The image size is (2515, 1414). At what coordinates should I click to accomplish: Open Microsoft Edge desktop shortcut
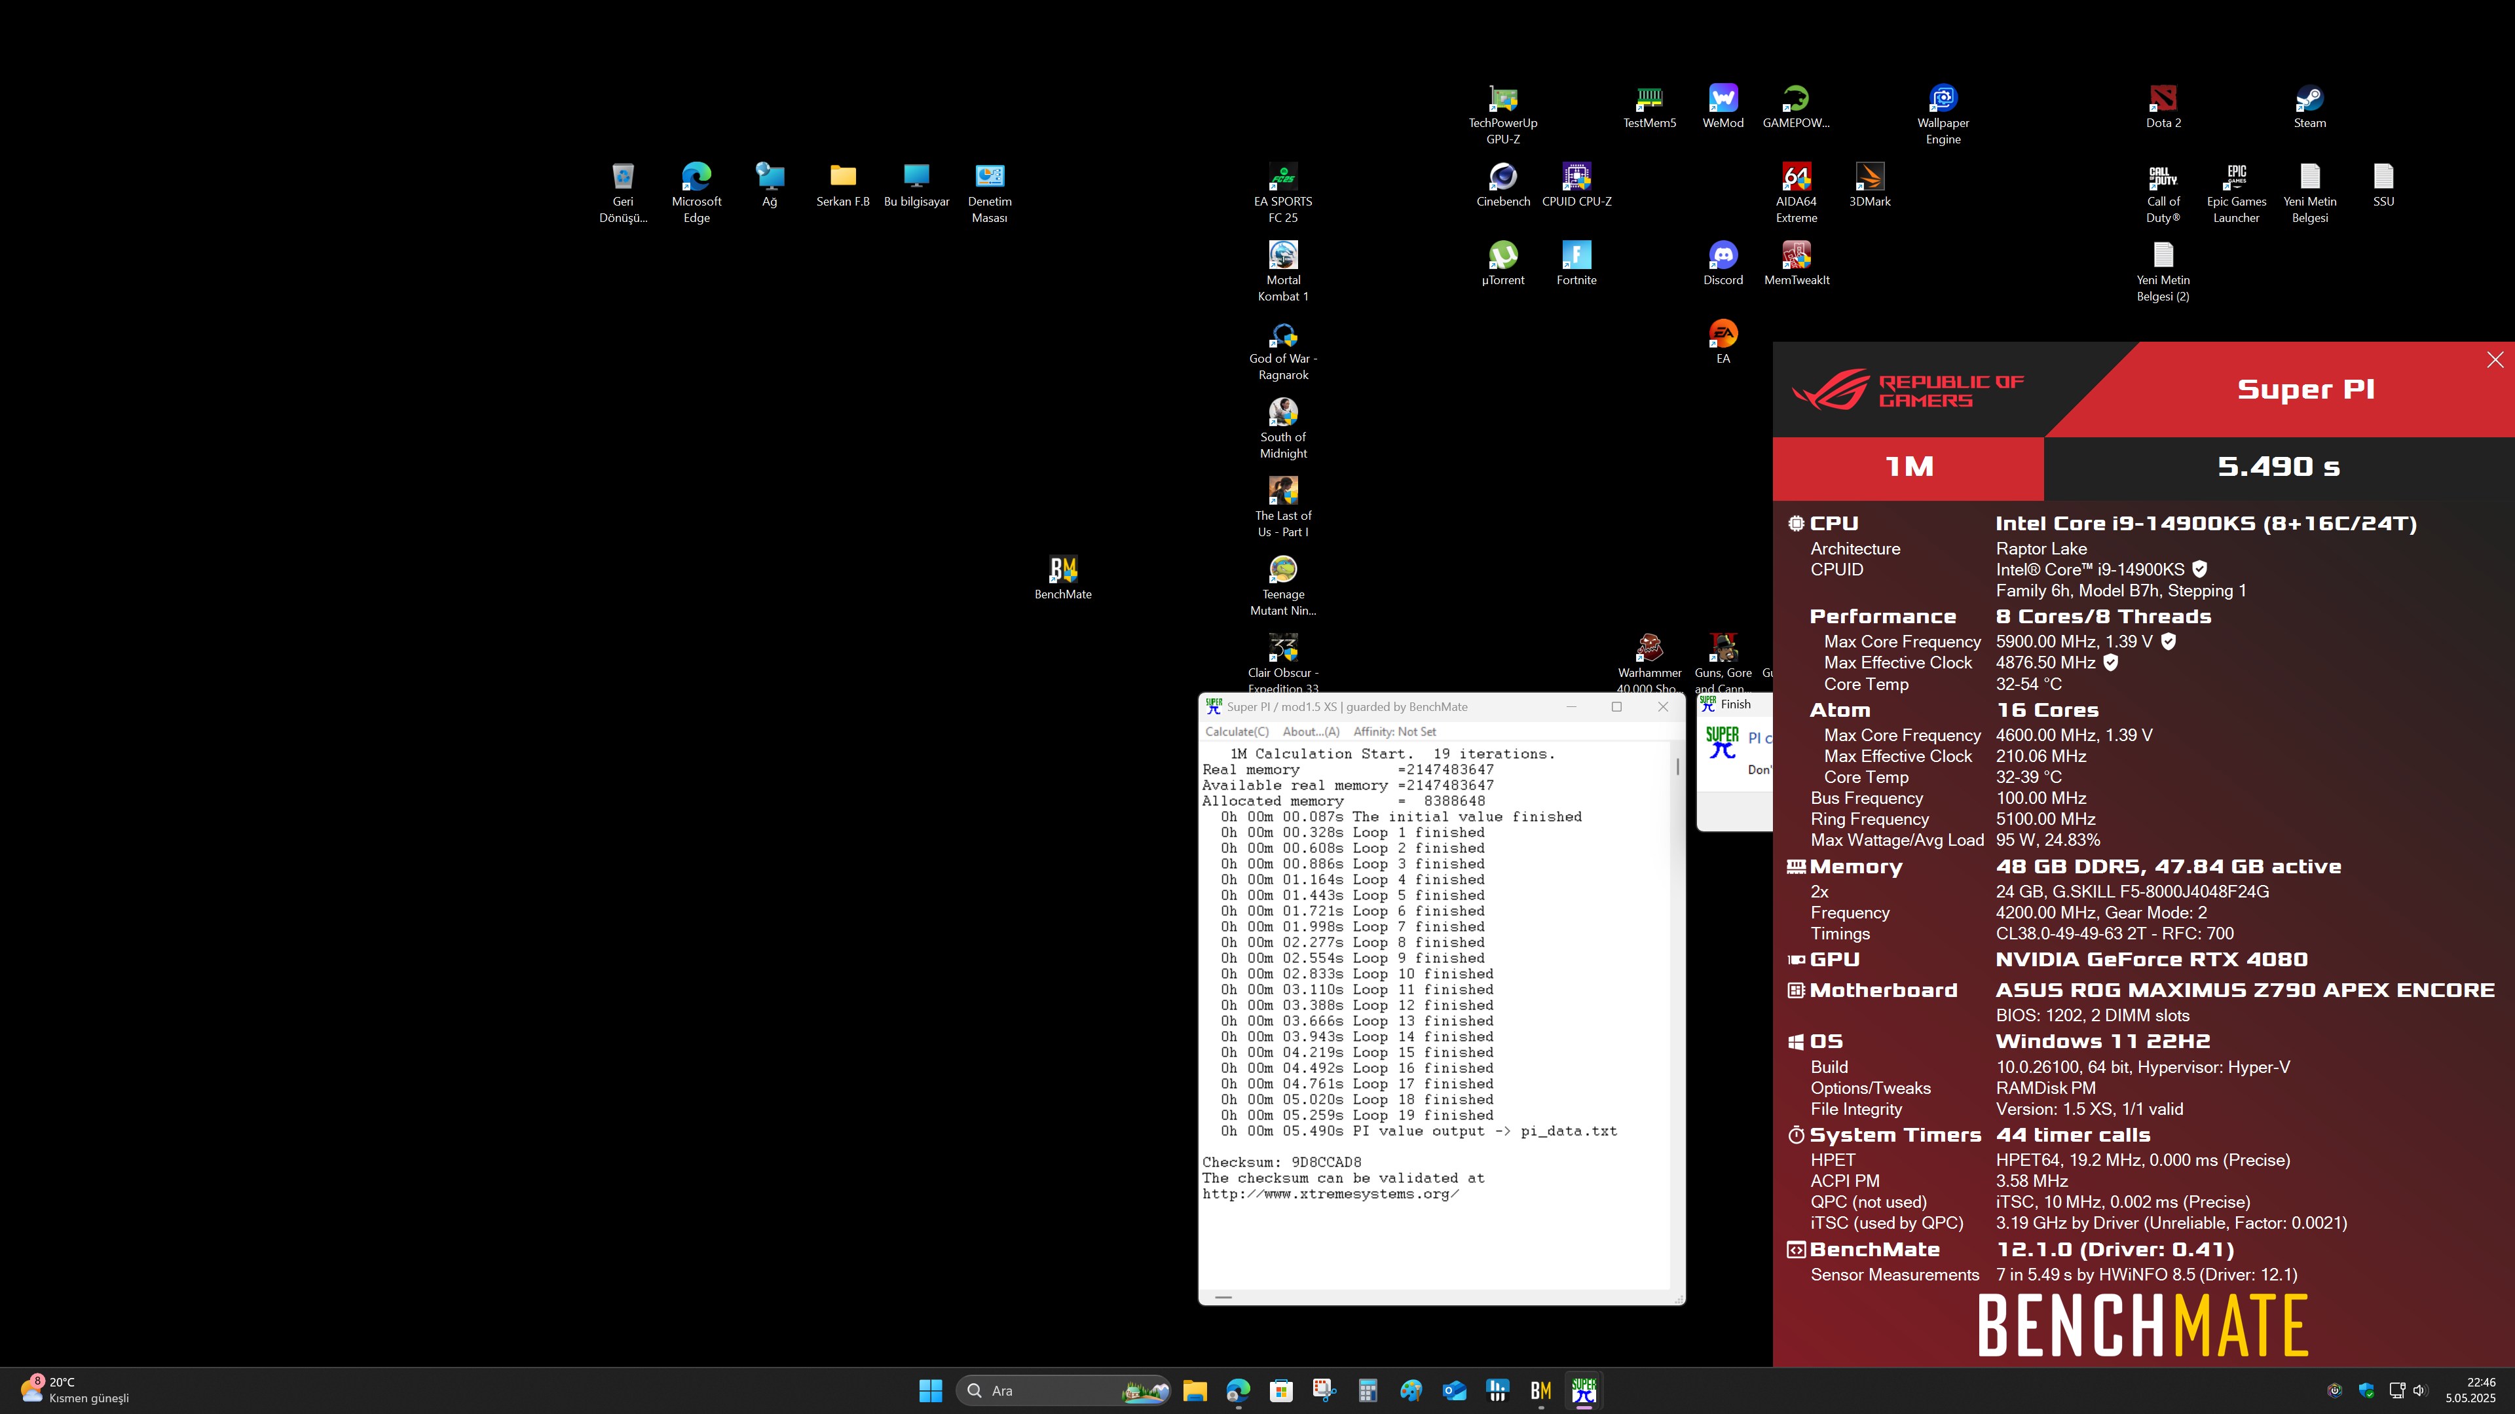(x=696, y=193)
